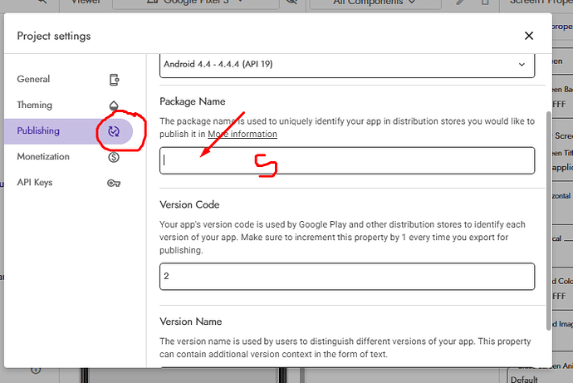The image size is (573, 383).
Task: Click the Package Name heading
Action: (x=192, y=101)
